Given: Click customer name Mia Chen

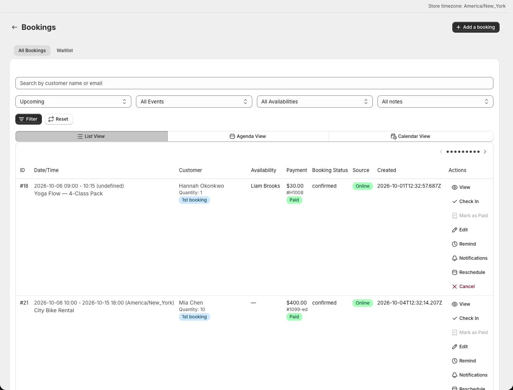Looking at the screenshot, I should 191,303.
